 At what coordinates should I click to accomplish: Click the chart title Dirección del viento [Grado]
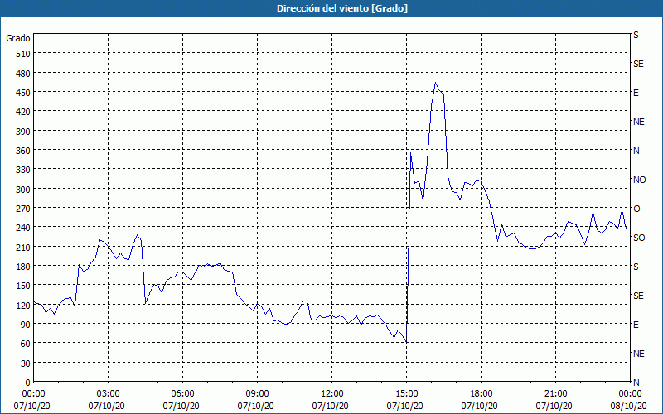342,8
